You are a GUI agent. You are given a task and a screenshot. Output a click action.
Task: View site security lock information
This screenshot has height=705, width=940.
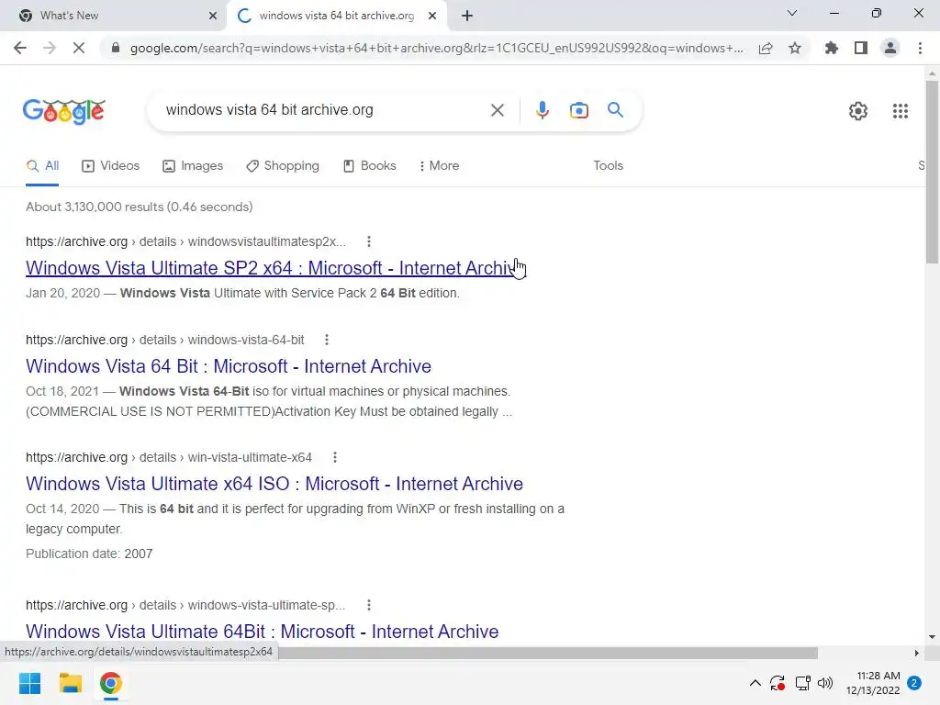(116, 48)
